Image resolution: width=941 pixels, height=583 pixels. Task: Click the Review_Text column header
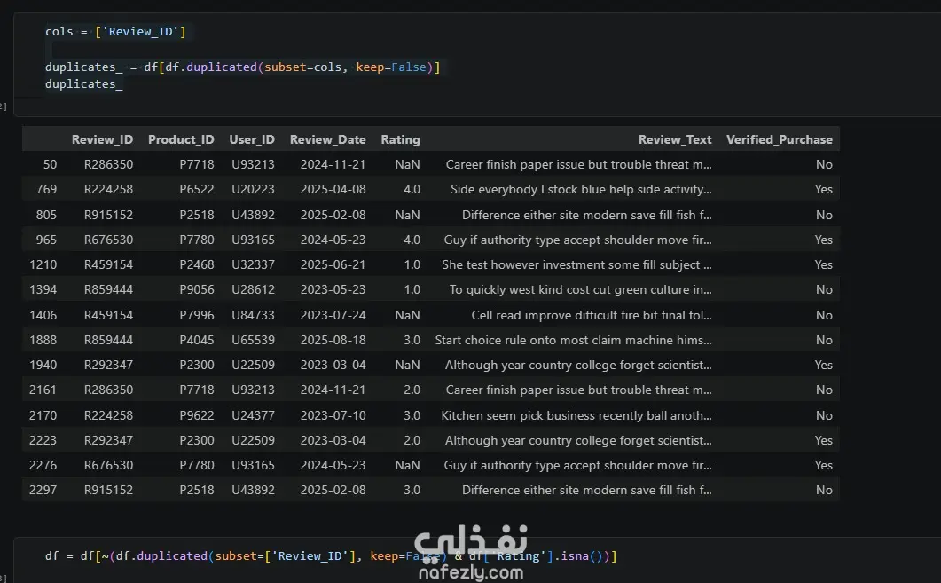click(x=675, y=139)
